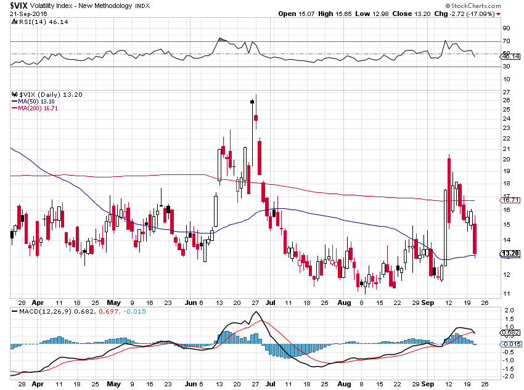This screenshot has width=524, height=390.
Task: Select the $VIX ticker symbol title
Action: click(19, 7)
